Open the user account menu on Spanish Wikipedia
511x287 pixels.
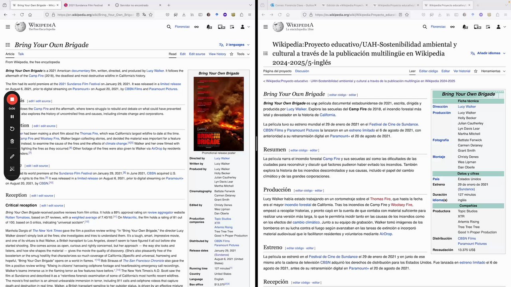tap(501, 27)
